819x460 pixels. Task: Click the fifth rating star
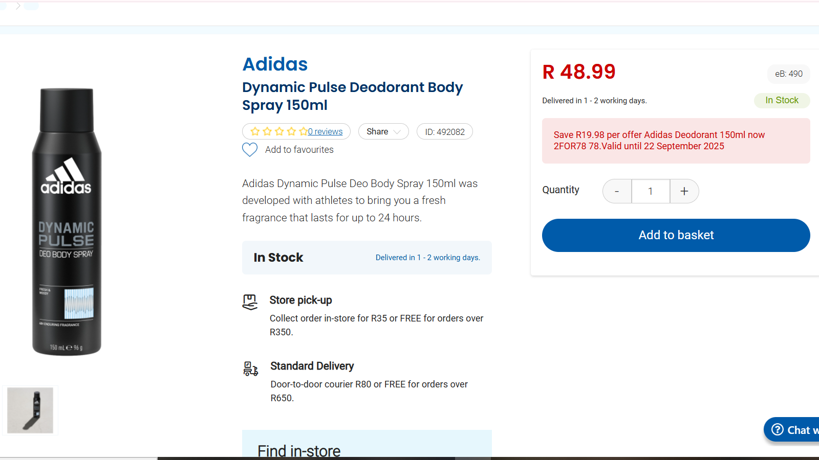303,131
